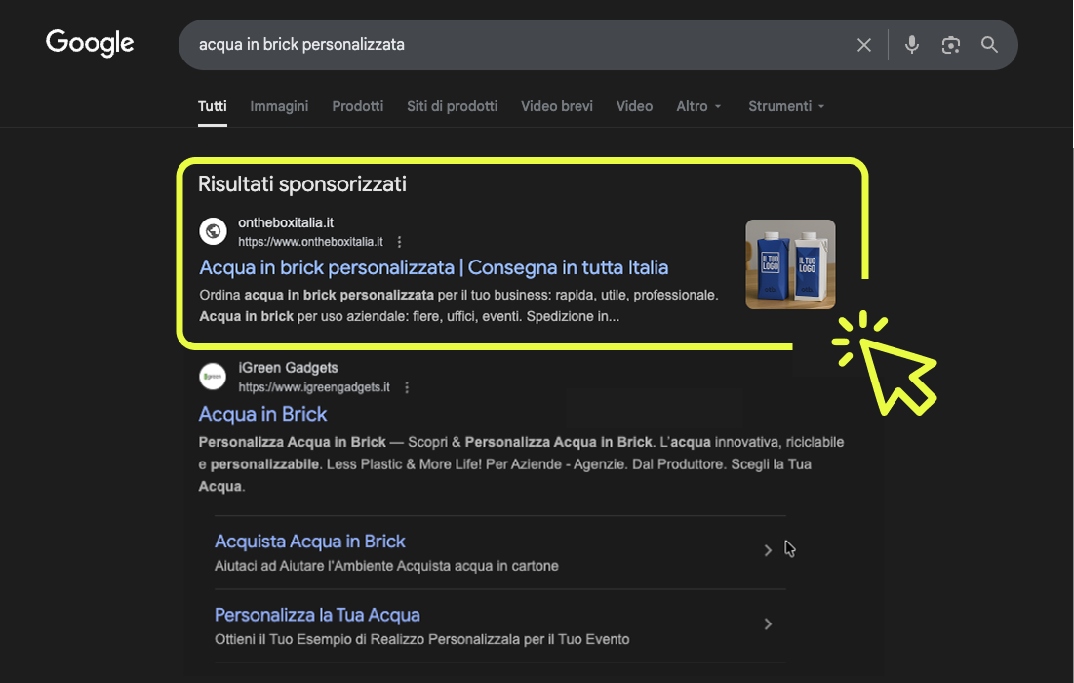The image size is (1074, 683).
Task: Click the Google logo
Action: (x=90, y=43)
